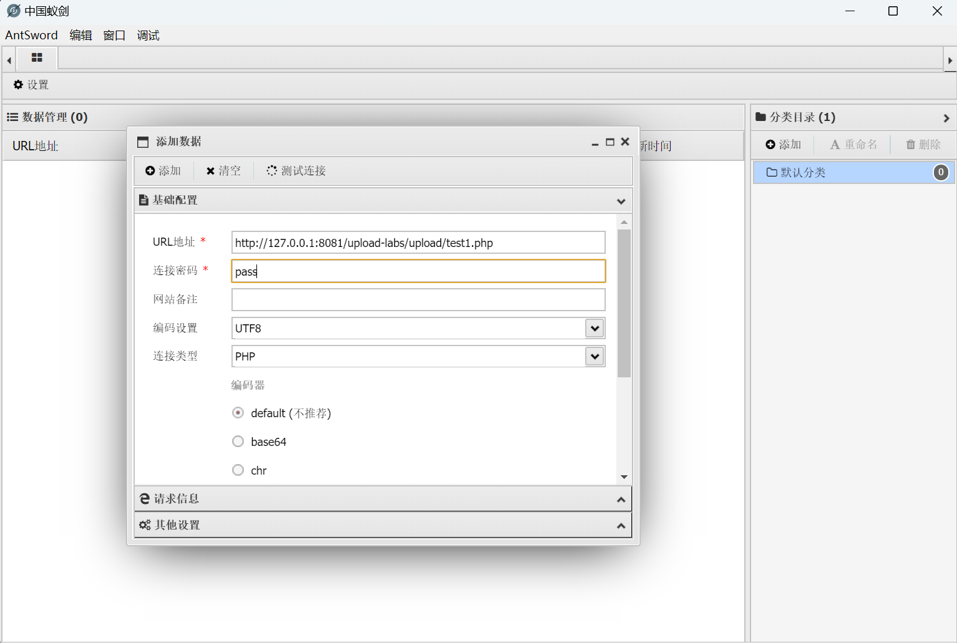The image size is (957, 643).
Task: Click the dialog scrollbar down arrow
Action: point(624,477)
